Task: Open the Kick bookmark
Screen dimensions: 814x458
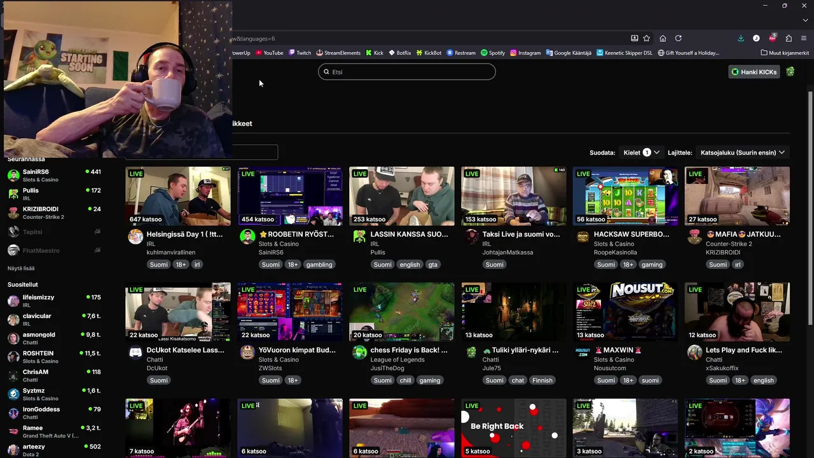Action: point(375,53)
